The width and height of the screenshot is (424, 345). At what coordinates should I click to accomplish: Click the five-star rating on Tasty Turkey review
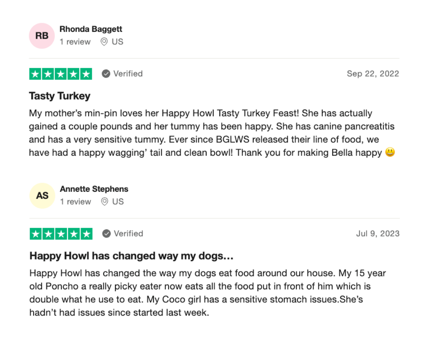60,74
